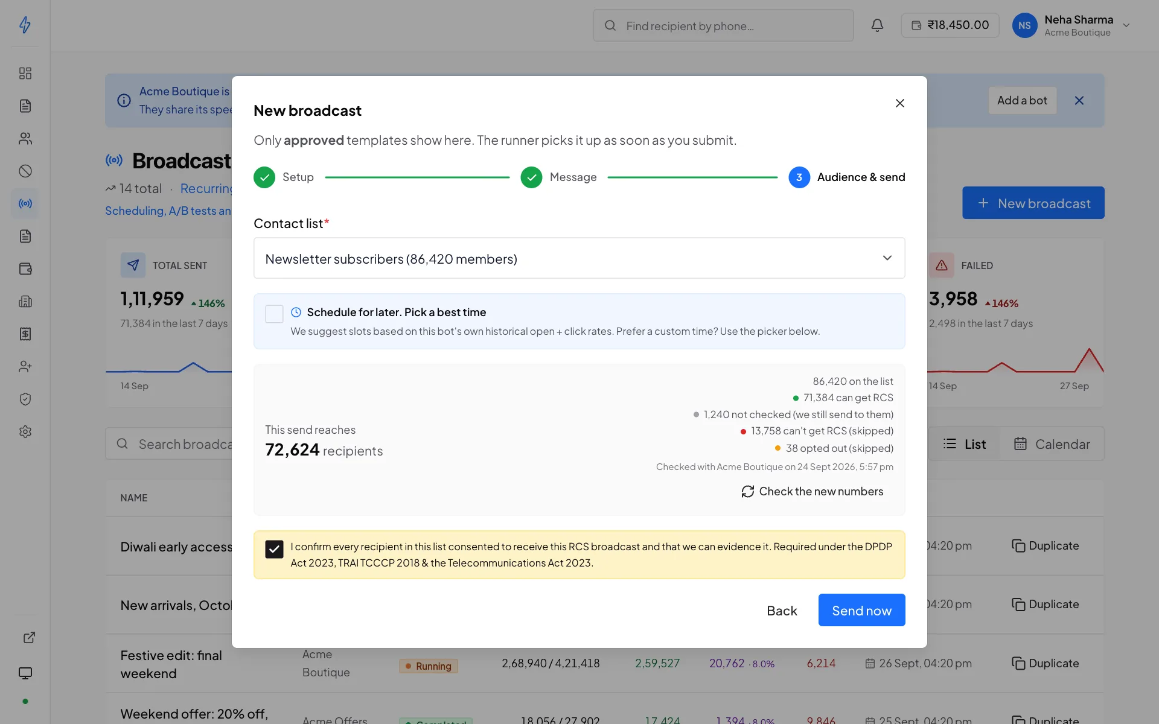The image size is (1159, 724).
Task: Open the wallet balance ₹18,450.00
Action: (x=950, y=25)
